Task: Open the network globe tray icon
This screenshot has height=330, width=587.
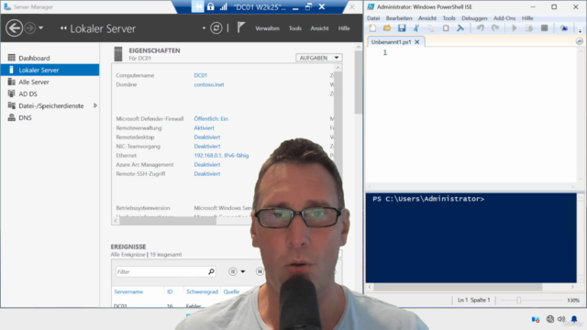Action: [550, 319]
